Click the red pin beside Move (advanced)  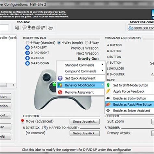[22, 121]
